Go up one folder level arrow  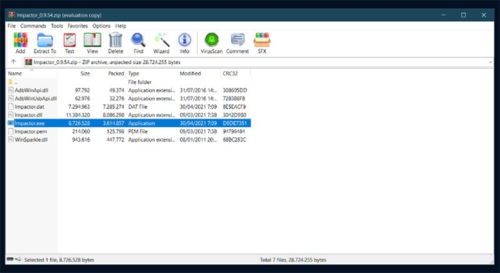coord(13,62)
